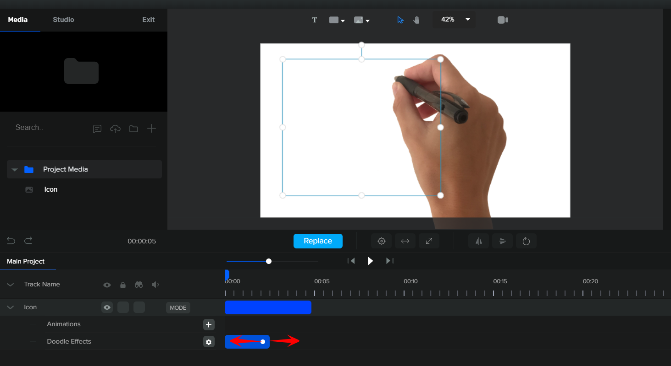Click the flip vertical icon
The height and width of the screenshot is (366, 671).
tap(503, 241)
